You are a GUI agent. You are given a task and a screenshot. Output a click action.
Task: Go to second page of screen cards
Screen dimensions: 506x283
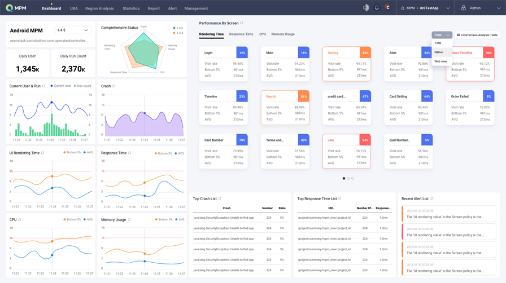348,178
